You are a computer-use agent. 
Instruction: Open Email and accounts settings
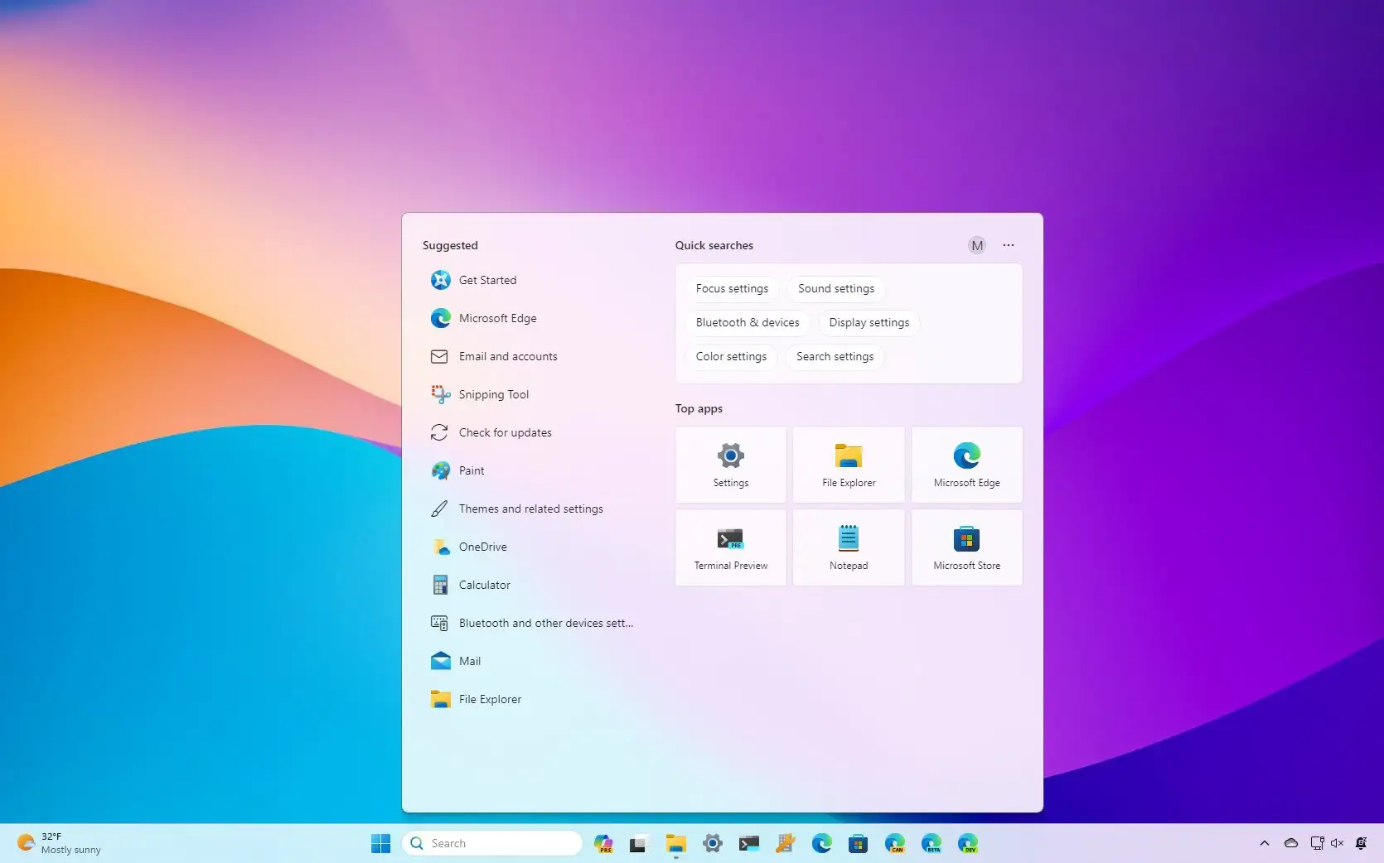tap(530, 356)
